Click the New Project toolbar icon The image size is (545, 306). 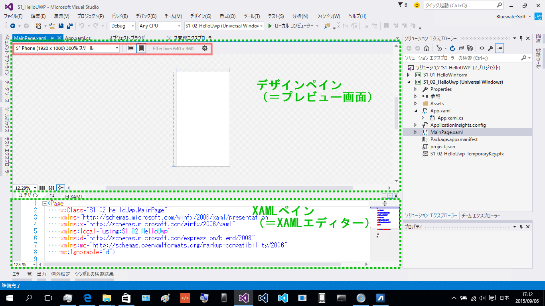coord(39,26)
